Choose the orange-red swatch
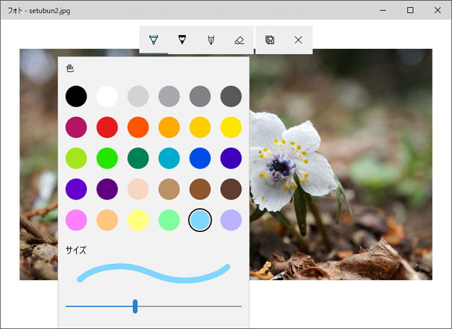Viewport: 452px width, 329px height. click(138, 127)
